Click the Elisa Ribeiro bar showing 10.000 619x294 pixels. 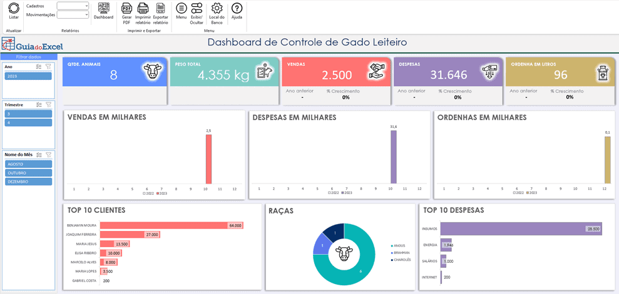111,253
